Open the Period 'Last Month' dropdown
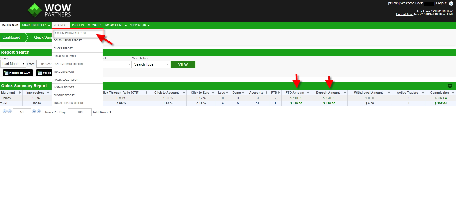Image resolution: width=456 pixels, height=205 pixels. tap(13, 64)
